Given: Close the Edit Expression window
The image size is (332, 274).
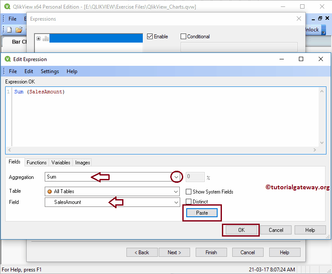Looking at the screenshot, I should point(320,59).
